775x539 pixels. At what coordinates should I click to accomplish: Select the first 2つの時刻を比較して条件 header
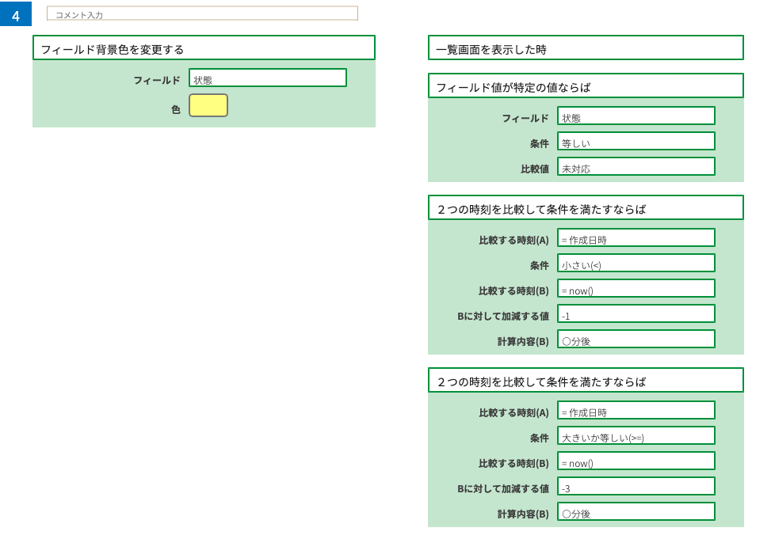tap(586, 208)
